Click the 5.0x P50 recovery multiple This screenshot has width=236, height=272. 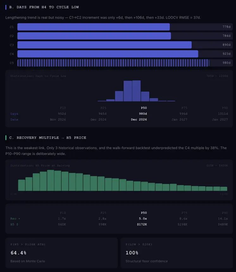coord(143,218)
